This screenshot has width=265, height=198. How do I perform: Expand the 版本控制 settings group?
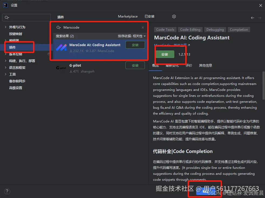pos(6,54)
